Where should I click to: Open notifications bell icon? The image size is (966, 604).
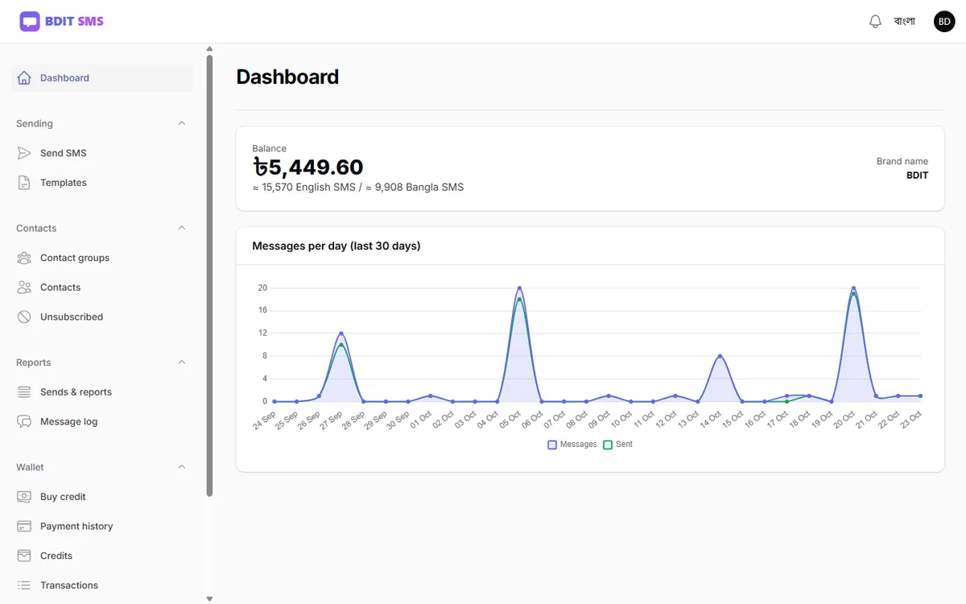[x=875, y=22]
